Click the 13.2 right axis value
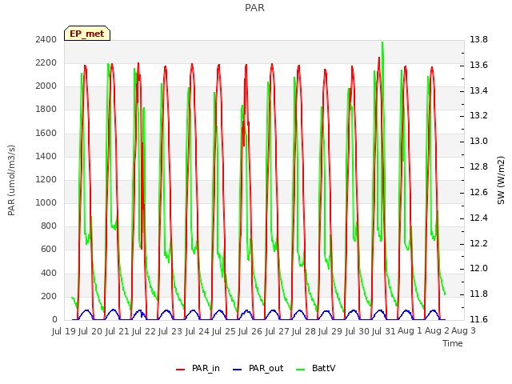Viewport: 512px width, 384px height. [x=478, y=115]
